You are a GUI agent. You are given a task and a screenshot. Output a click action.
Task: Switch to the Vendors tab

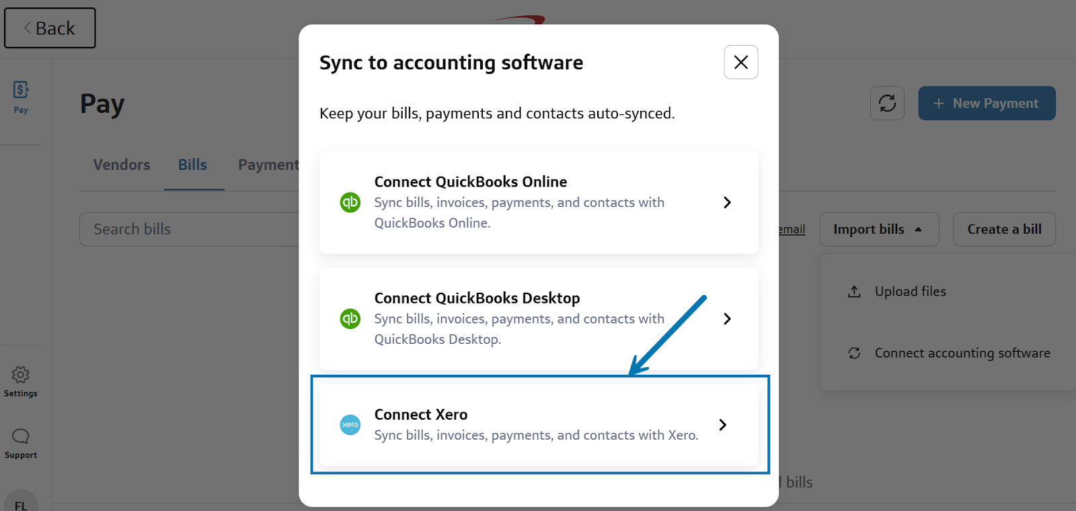tap(122, 165)
